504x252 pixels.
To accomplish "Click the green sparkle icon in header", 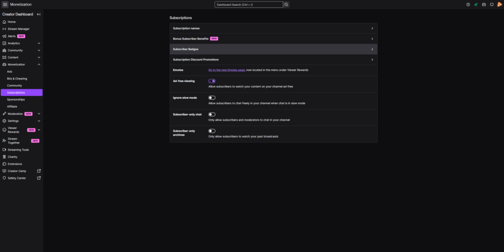I will (476, 4).
